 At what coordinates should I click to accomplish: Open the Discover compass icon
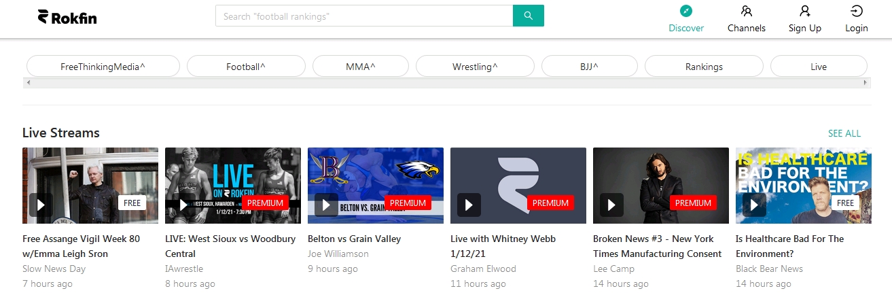(x=686, y=11)
